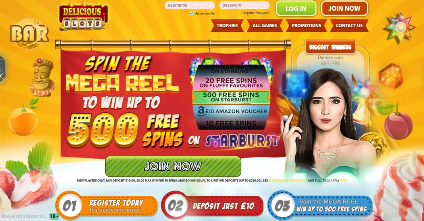The image size is (424, 221).
Task: Open the Forgotten Password link
Action: point(256,13)
